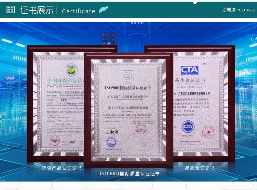This screenshot has width=257, height=190.
Task: Click the '中国环保产品认' green title
Action: (66, 80)
